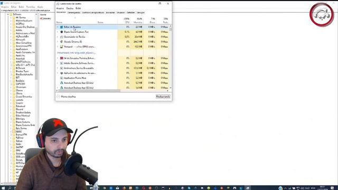The height and width of the screenshot is (190, 338).
Task: Switch to the Inicializar tab
Action: point(110,13)
